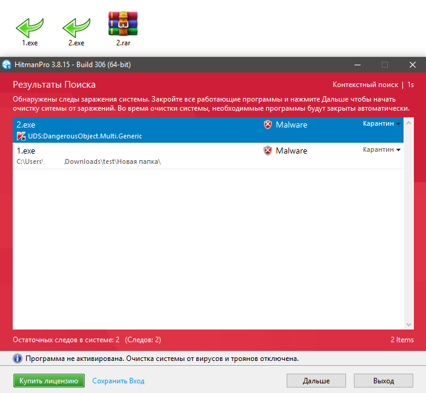Minimize the HitmanPro window
Viewport: 426px width, 393px height.
[358, 65]
